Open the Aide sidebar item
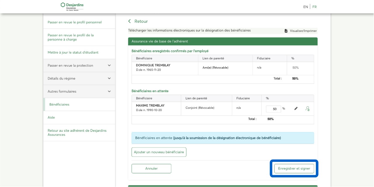This screenshot has height=187, width=374. tap(51, 117)
